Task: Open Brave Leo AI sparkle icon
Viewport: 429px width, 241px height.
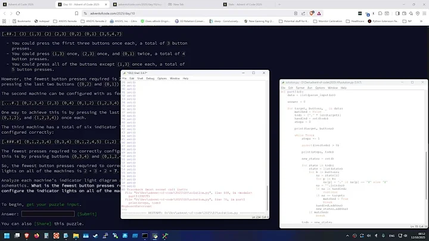Action: pyautogui.click(x=411, y=13)
